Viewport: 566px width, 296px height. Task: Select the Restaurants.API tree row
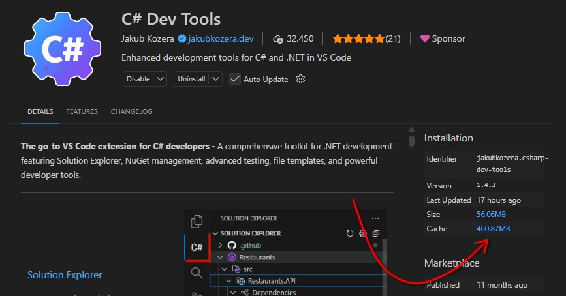[298, 281]
